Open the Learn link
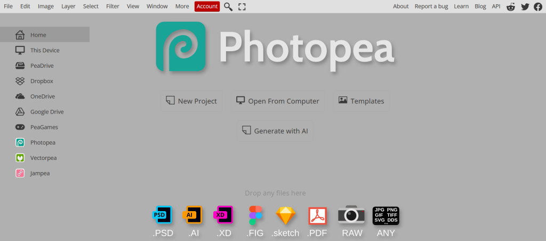The width and height of the screenshot is (546, 241). (x=461, y=6)
